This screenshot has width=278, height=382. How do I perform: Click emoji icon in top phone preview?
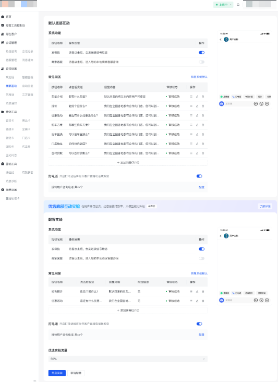pyautogui.click(x=261, y=104)
